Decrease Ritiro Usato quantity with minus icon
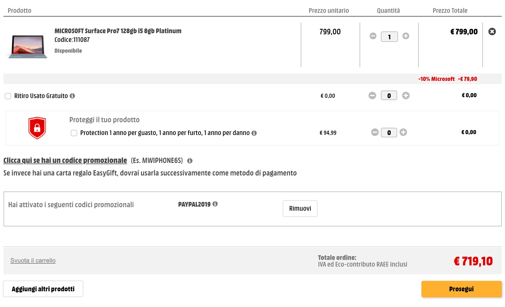 pyautogui.click(x=372, y=95)
